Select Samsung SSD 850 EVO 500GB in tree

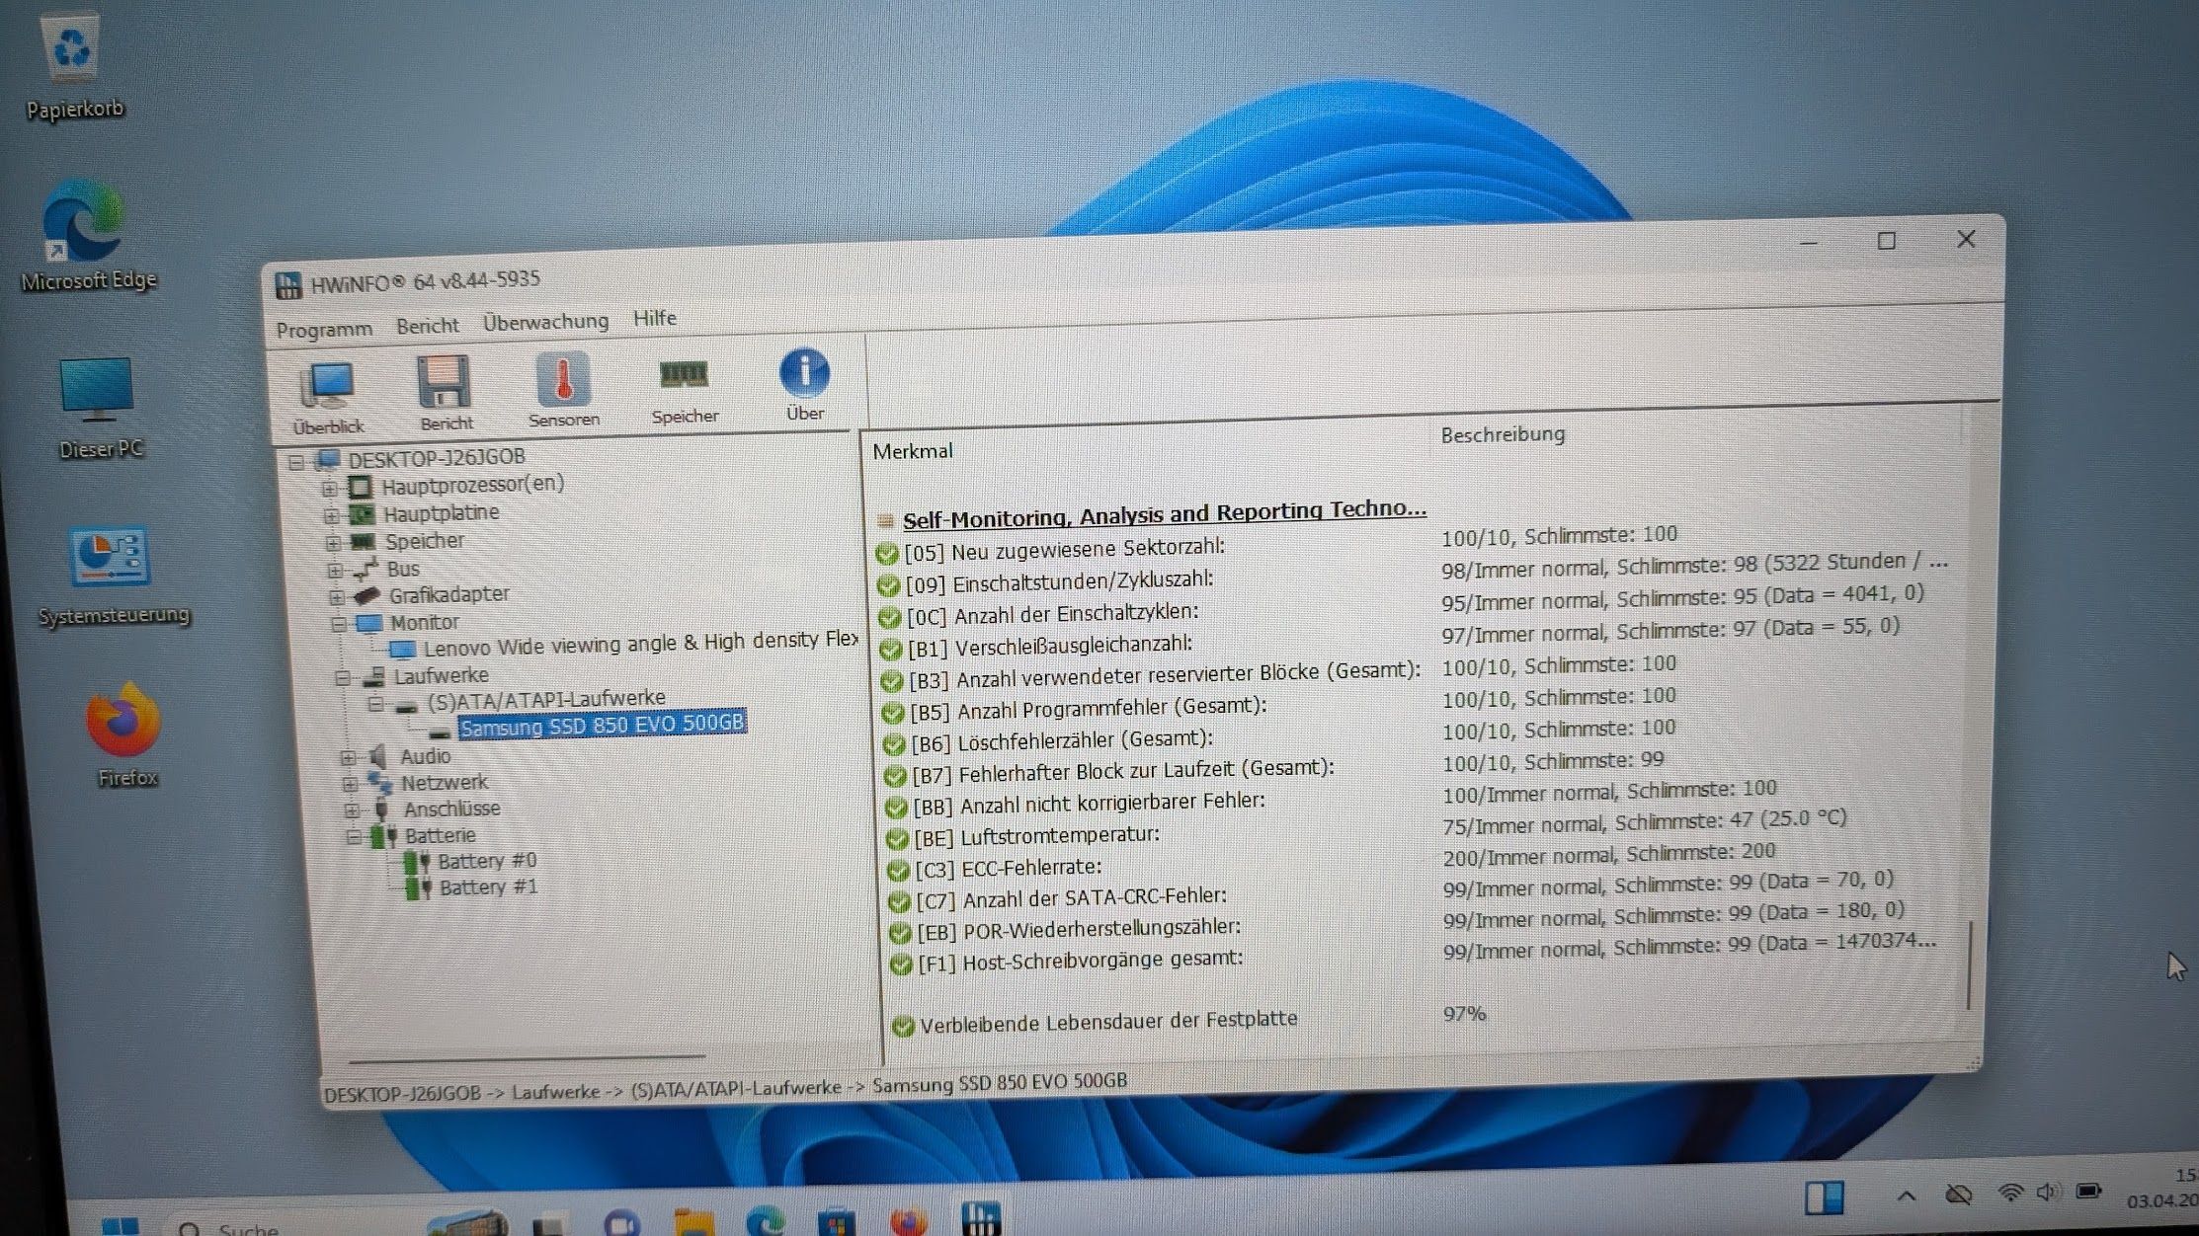(602, 725)
